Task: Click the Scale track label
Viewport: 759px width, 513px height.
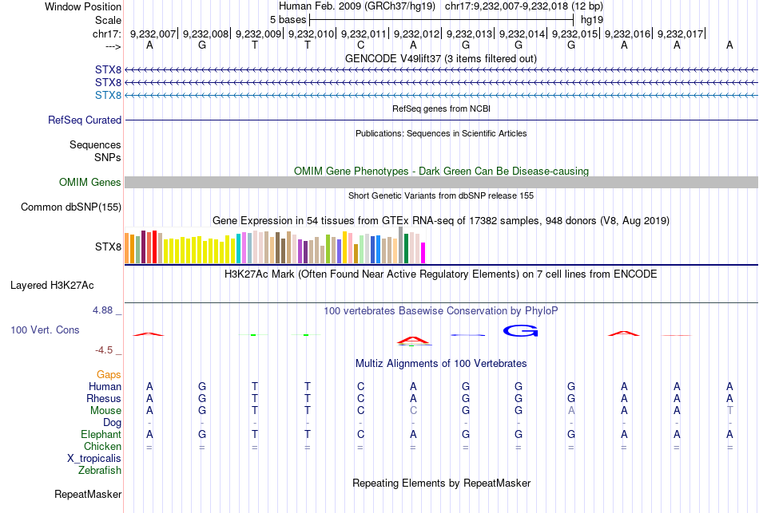Action: pos(108,20)
